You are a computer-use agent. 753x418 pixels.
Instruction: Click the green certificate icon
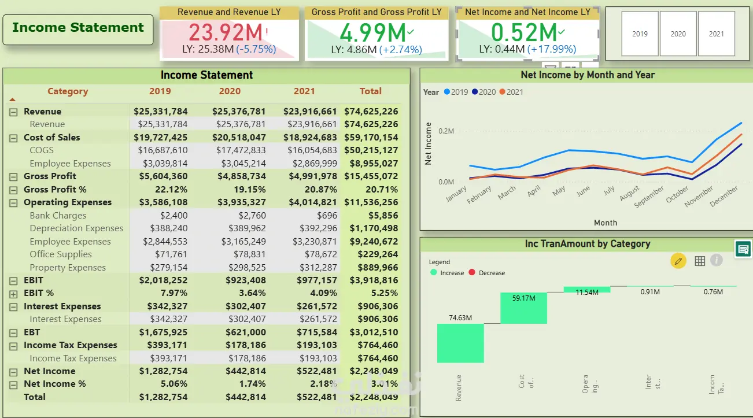[743, 249]
